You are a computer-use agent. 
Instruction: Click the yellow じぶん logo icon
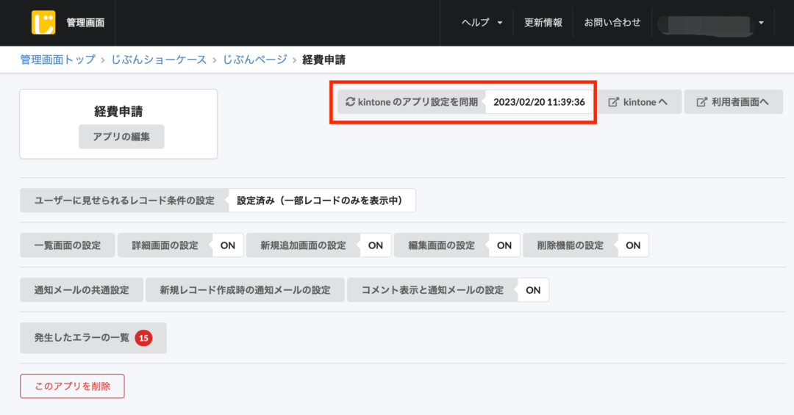click(x=43, y=22)
